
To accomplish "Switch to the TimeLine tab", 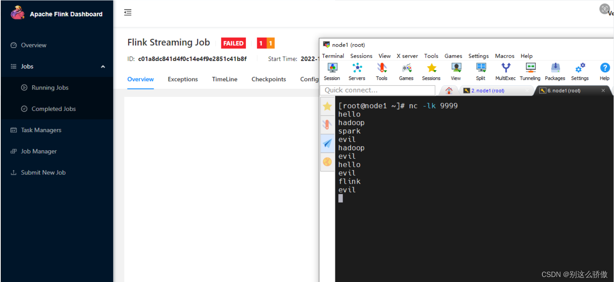I will point(225,79).
